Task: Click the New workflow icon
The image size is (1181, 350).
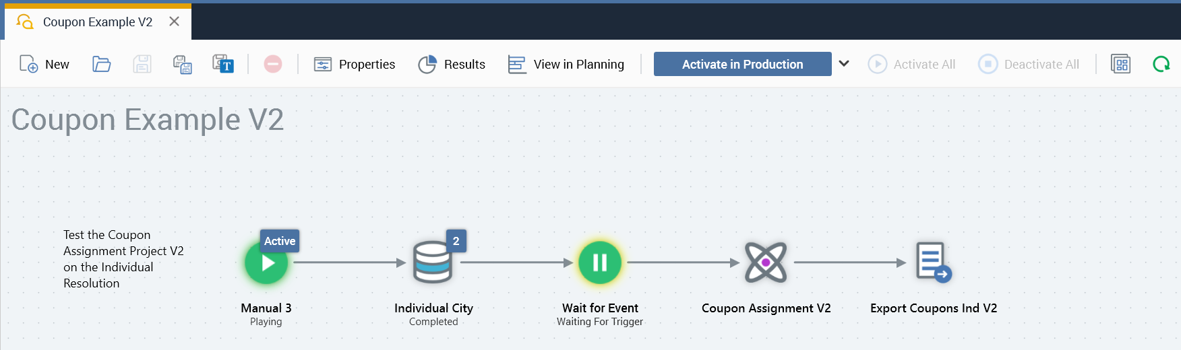Action: click(28, 64)
